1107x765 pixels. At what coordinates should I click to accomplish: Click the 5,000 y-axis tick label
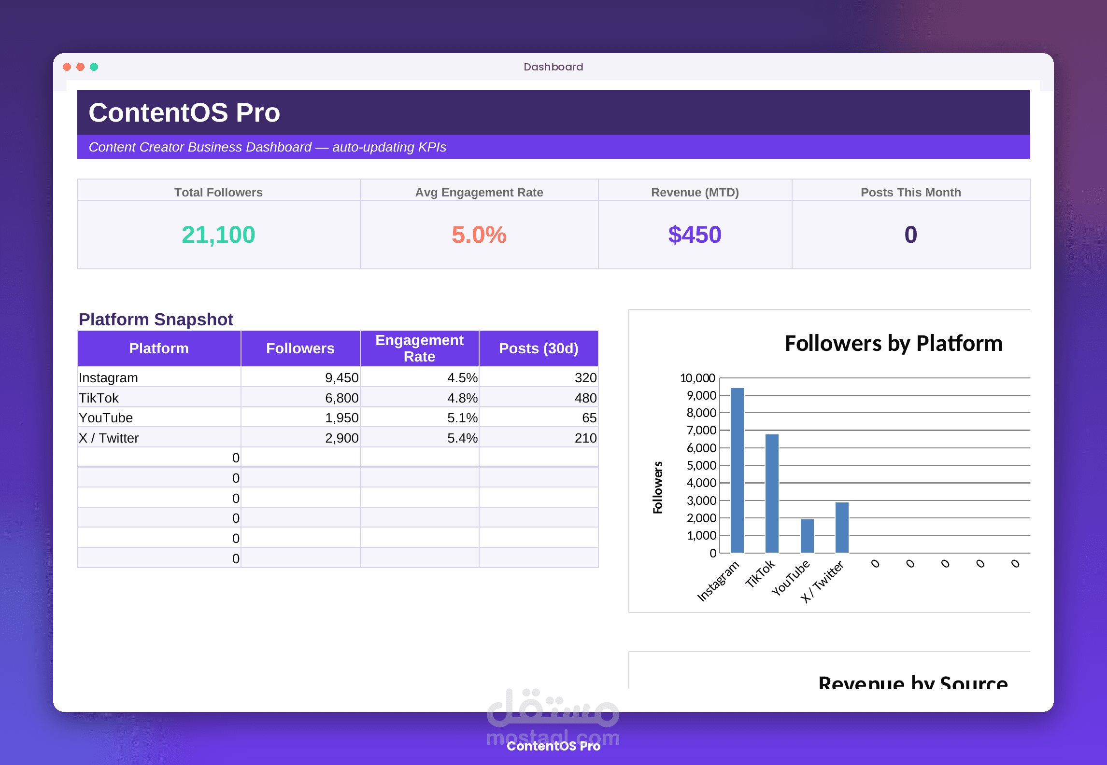click(x=701, y=465)
